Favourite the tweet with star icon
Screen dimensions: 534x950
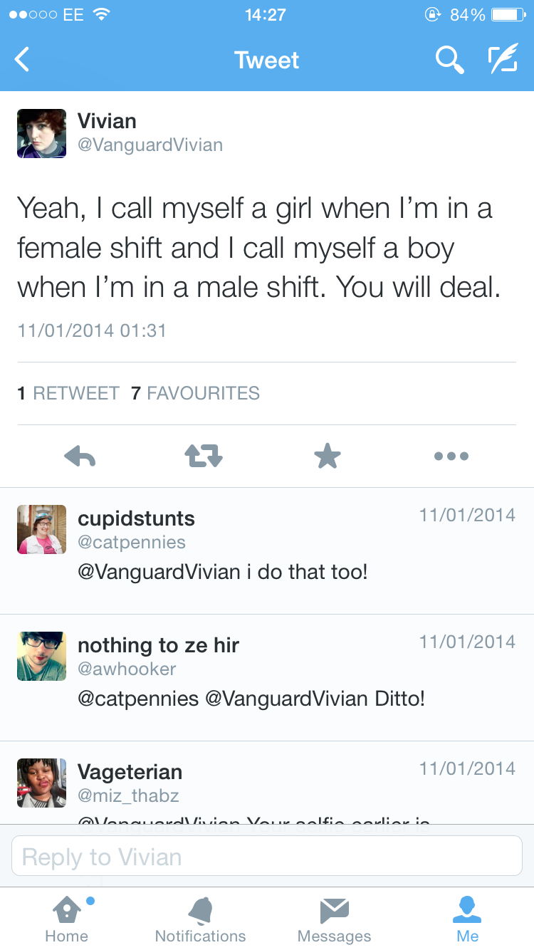328,456
